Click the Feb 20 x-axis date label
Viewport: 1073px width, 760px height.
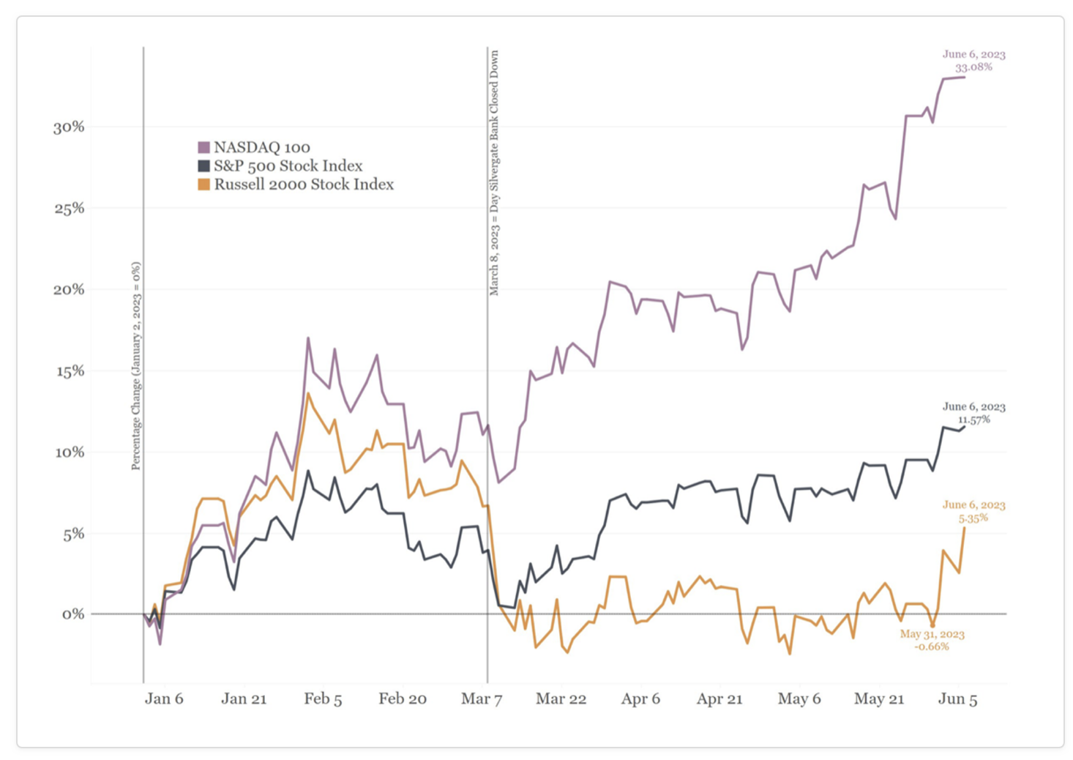point(403,698)
